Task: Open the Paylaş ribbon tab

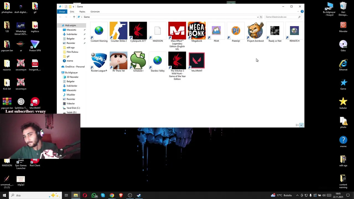Action: pos(82,12)
